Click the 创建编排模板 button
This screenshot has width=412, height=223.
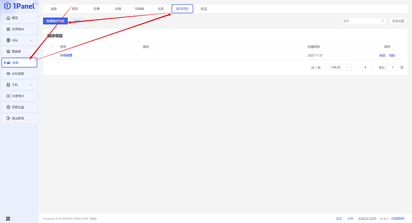click(55, 21)
